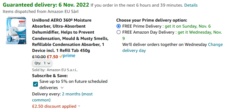Uncheck the Subscribe & Save checkbox

click(x=36, y=84)
